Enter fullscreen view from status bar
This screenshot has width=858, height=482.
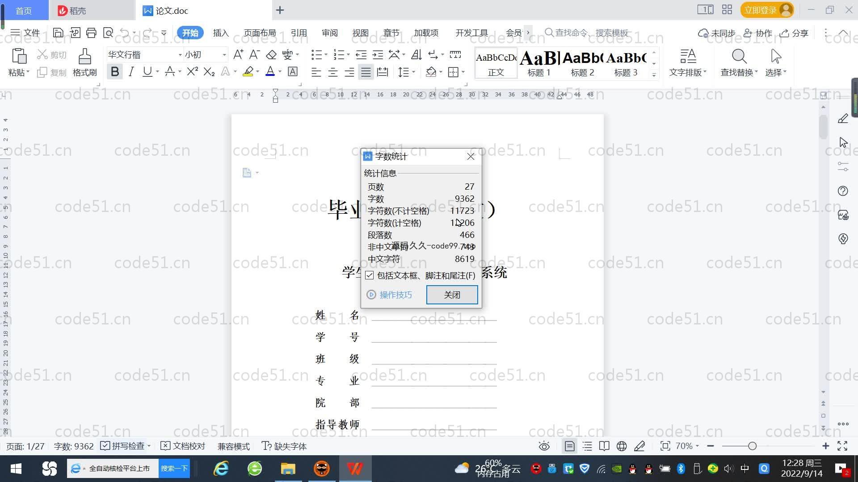pos(842,446)
